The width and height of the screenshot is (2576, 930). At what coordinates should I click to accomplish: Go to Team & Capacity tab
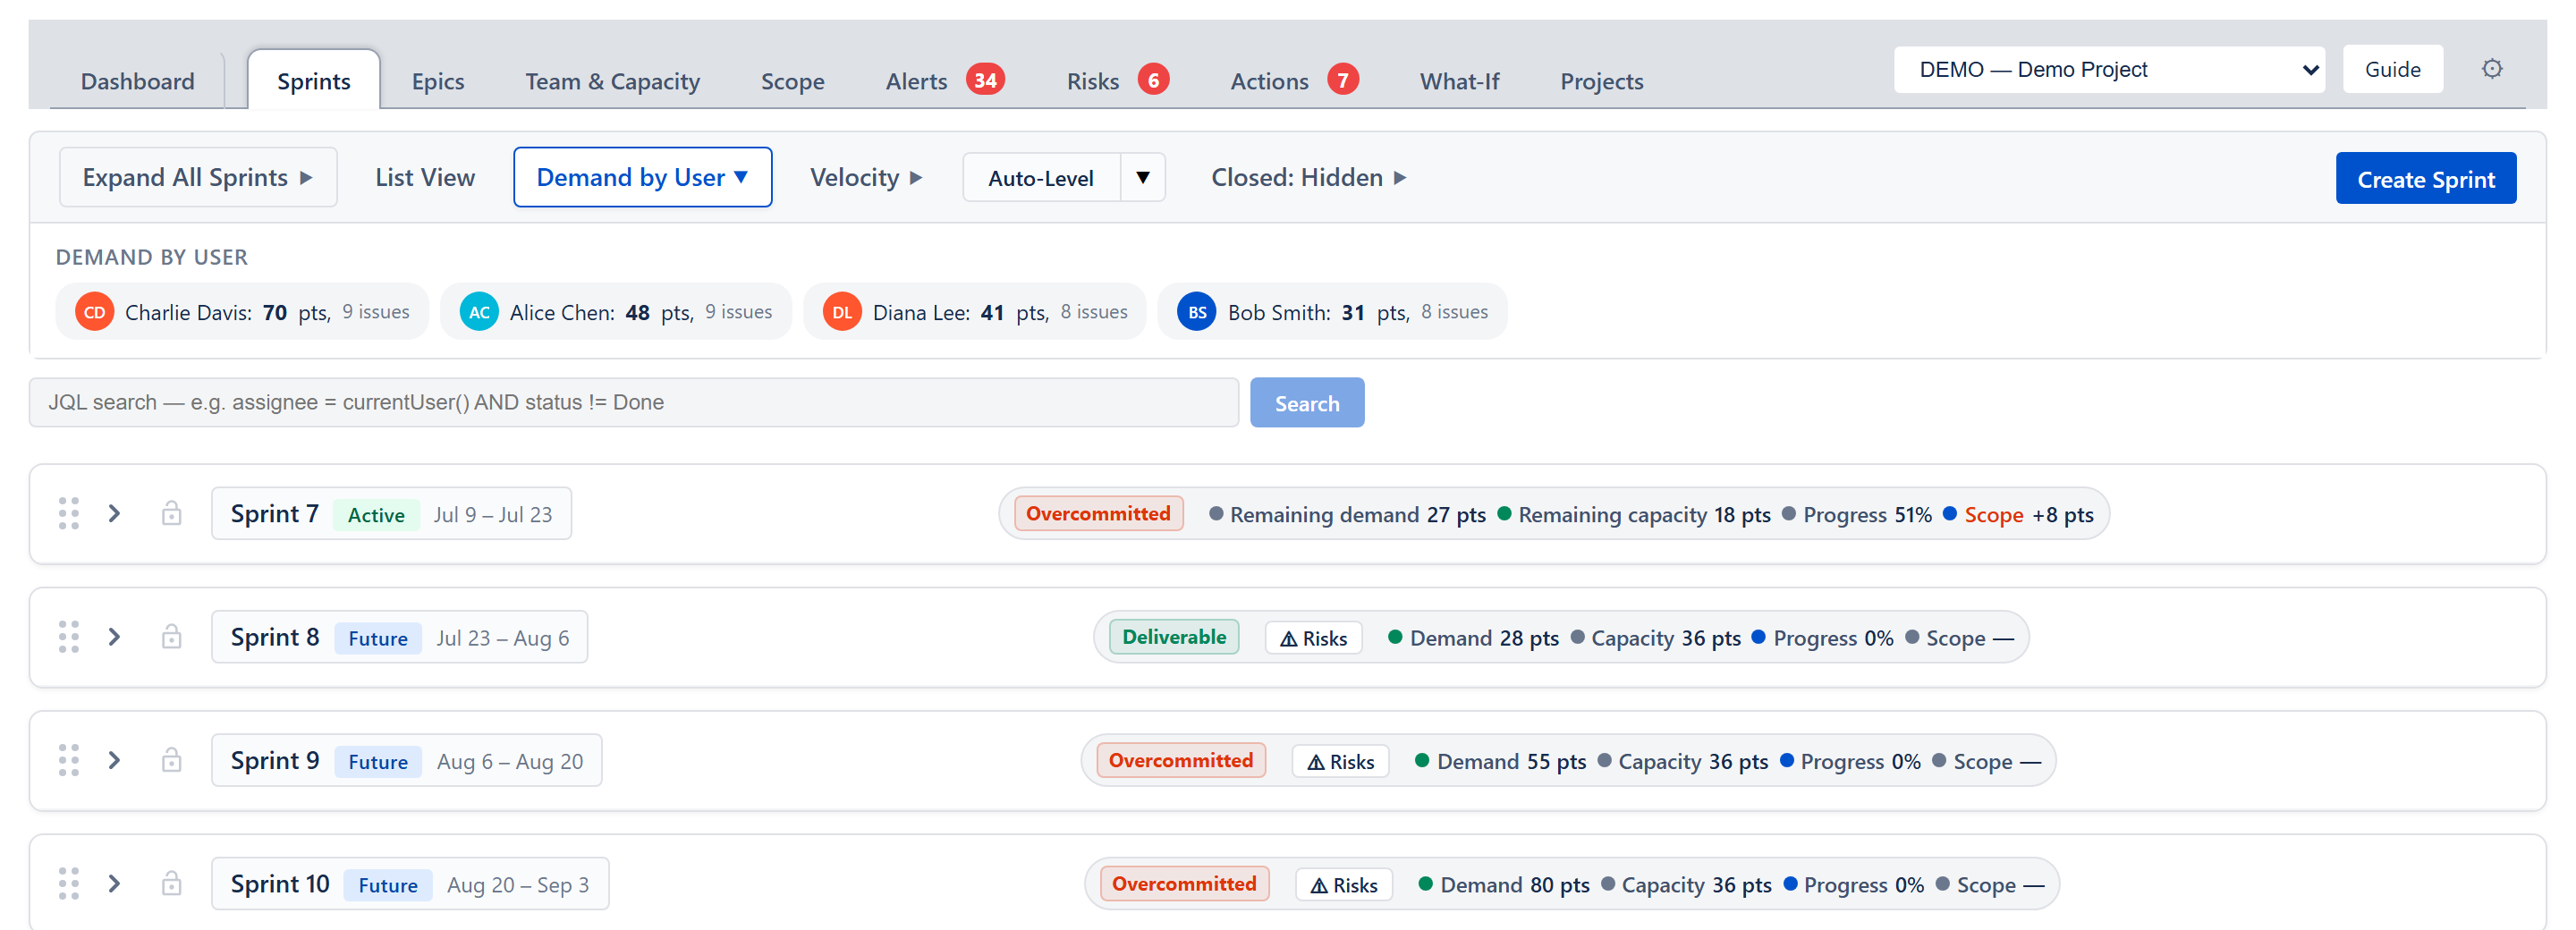click(x=613, y=81)
